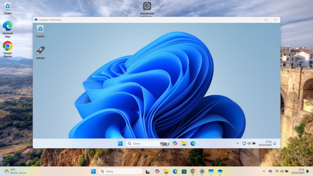Close the Sandbox di Windows window

click(275, 20)
